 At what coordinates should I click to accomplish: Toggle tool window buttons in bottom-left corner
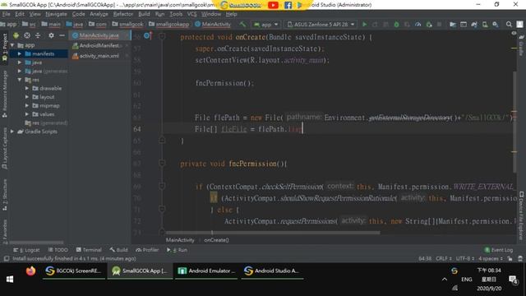click(6, 259)
